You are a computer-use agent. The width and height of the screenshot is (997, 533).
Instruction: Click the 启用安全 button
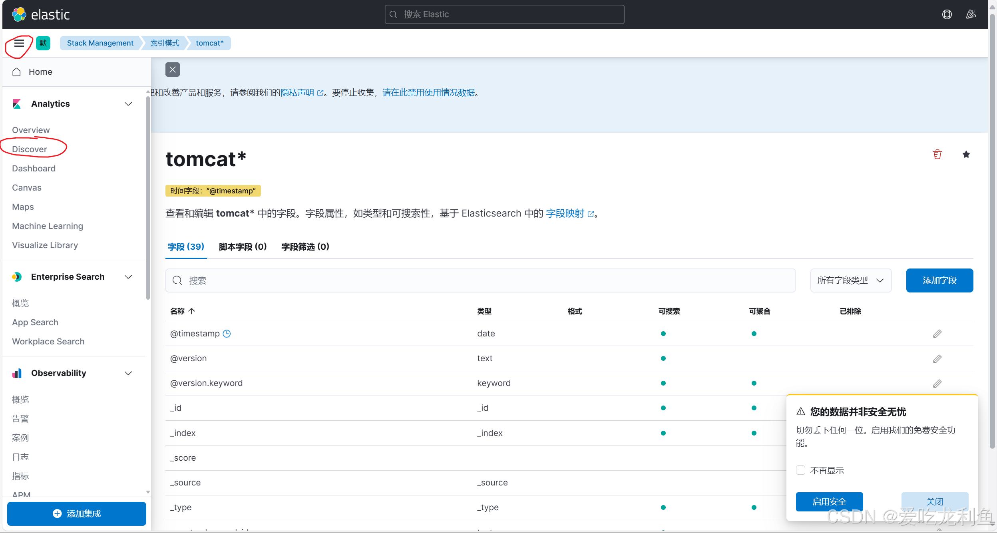coord(829,502)
